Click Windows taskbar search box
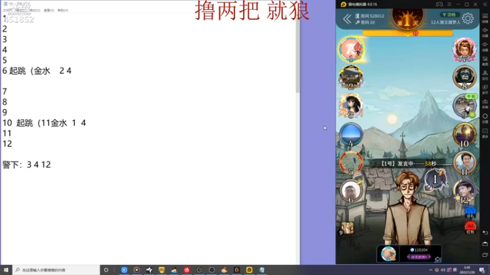 [56, 269]
